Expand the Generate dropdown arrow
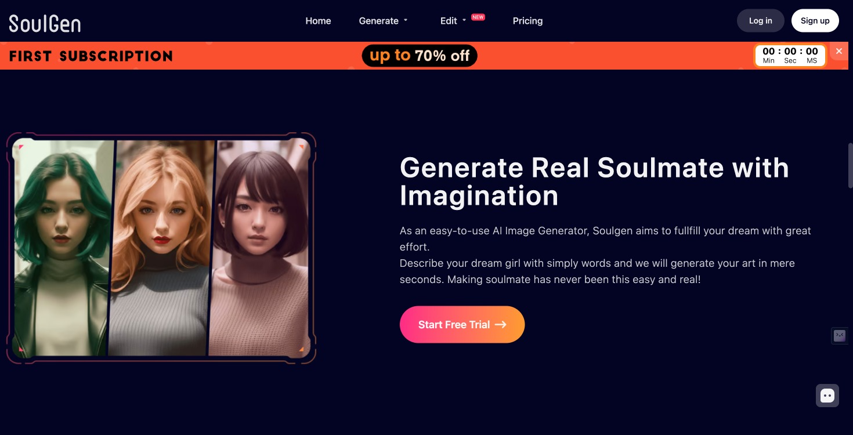The height and width of the screenshot is (435, 853). click(406, 20)
